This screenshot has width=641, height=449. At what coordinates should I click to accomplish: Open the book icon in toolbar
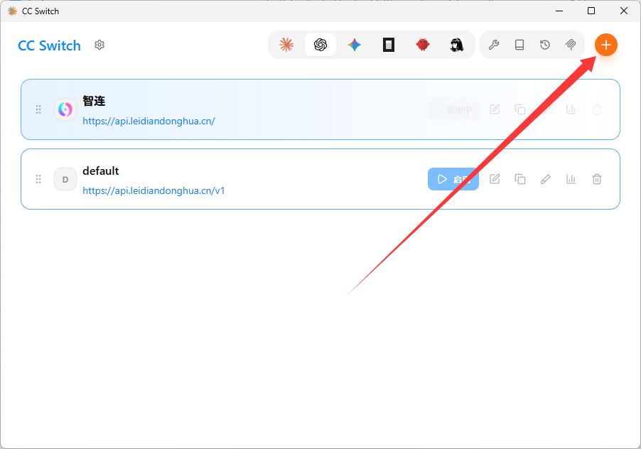click(x=519, y=45)
